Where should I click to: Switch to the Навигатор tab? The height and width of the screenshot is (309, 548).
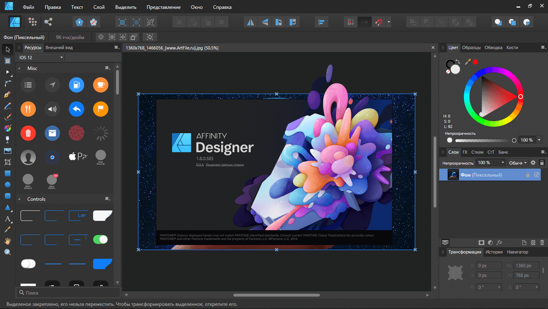517,252
